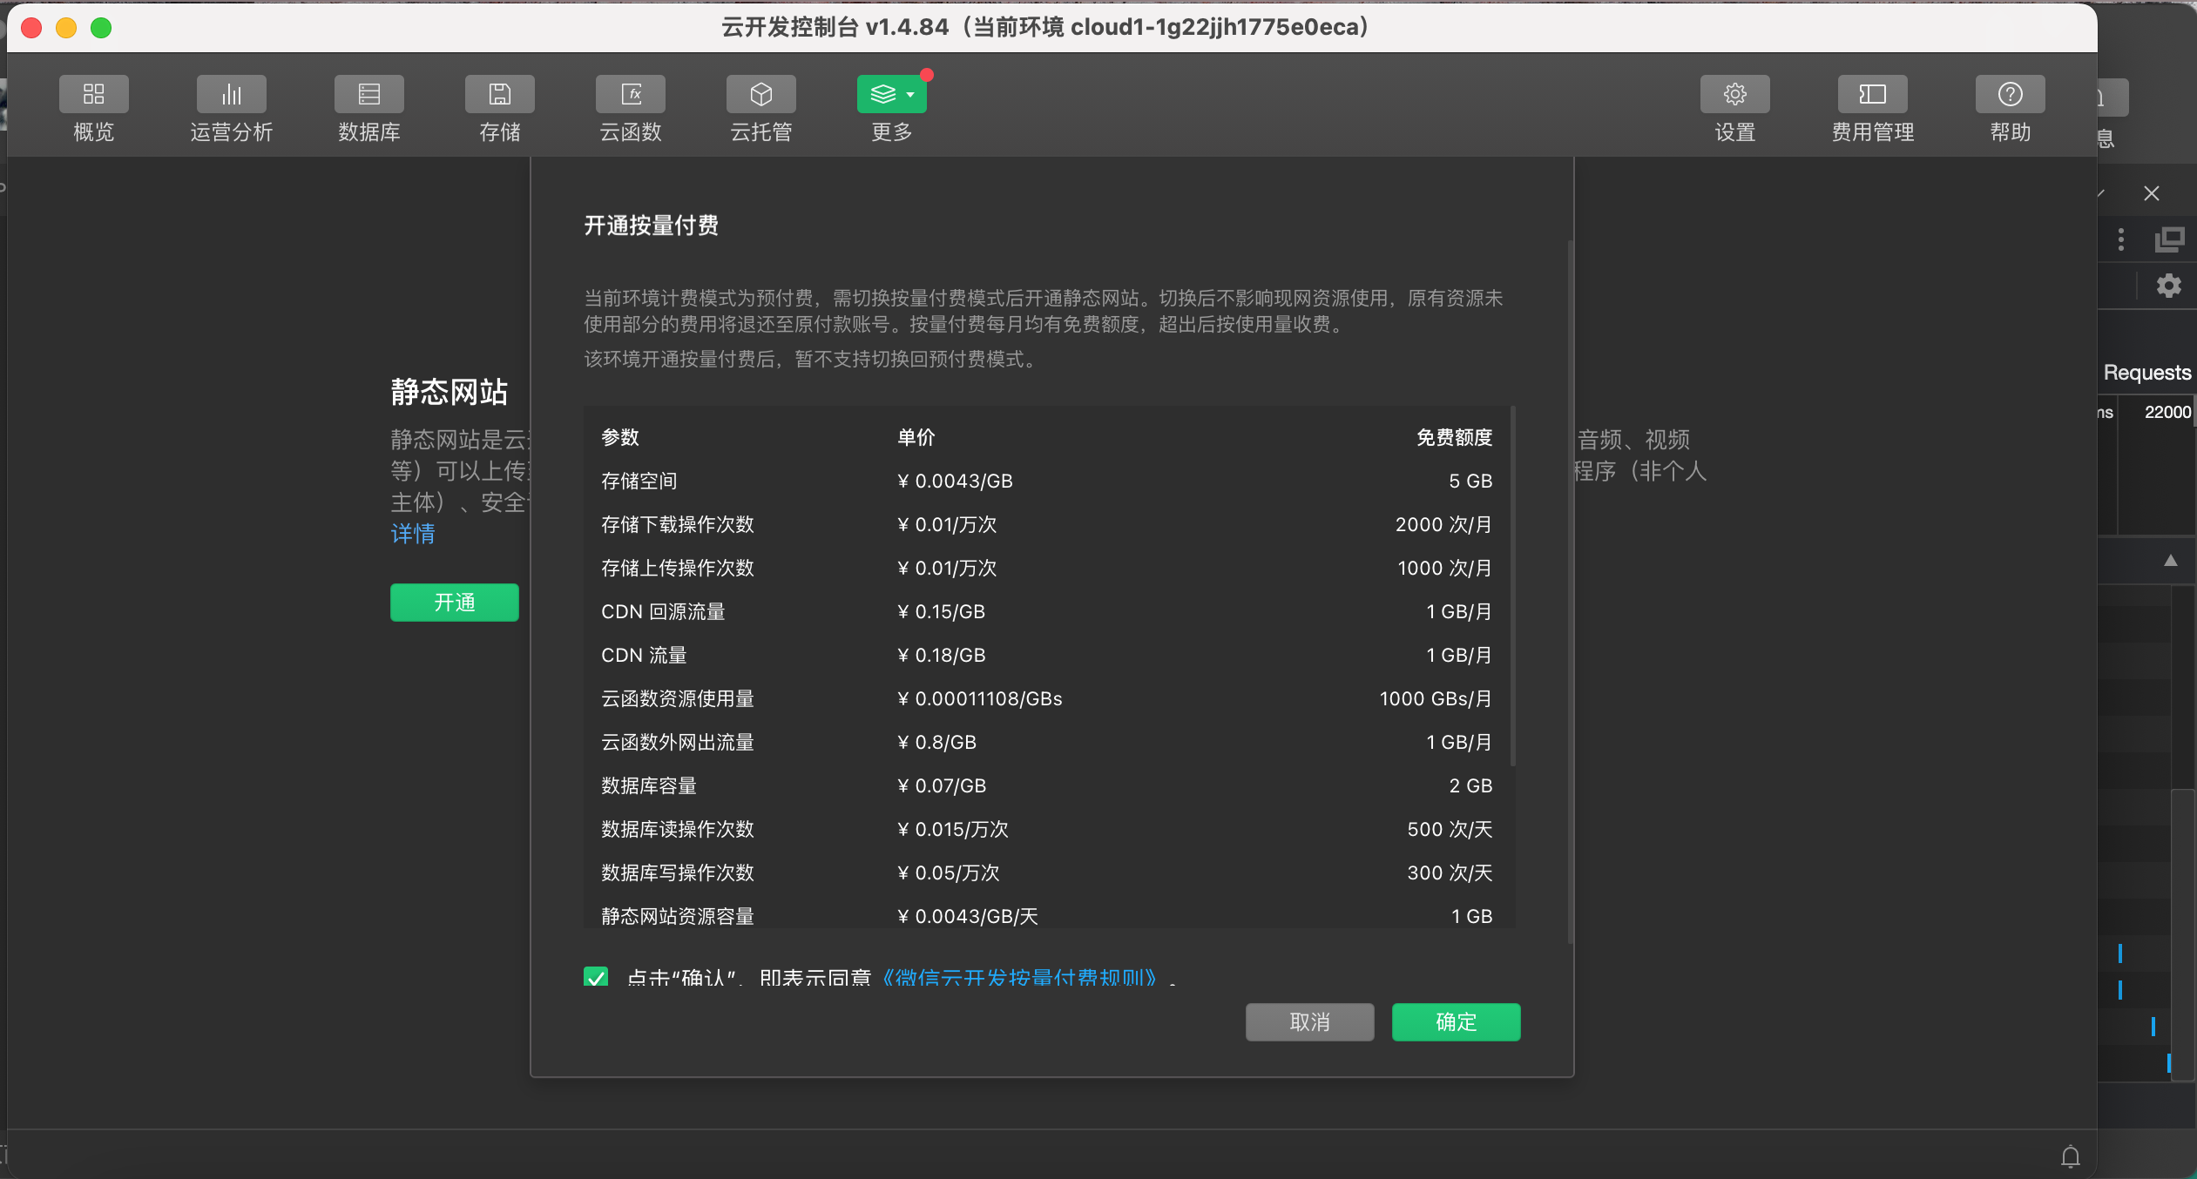Image resolution: width=2197 pixels, height=1179 pixels.
Task: Click 取消 to cancel the dialog
Action: pos(1309,1021)
